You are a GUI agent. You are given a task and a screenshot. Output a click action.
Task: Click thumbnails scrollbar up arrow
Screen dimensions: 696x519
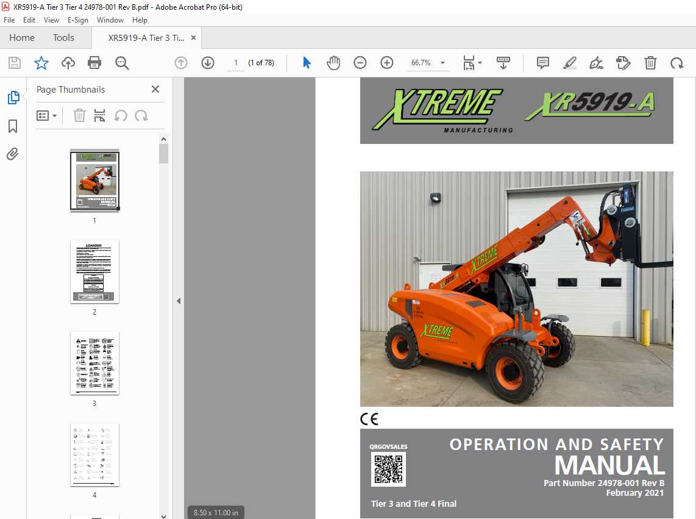164,139
